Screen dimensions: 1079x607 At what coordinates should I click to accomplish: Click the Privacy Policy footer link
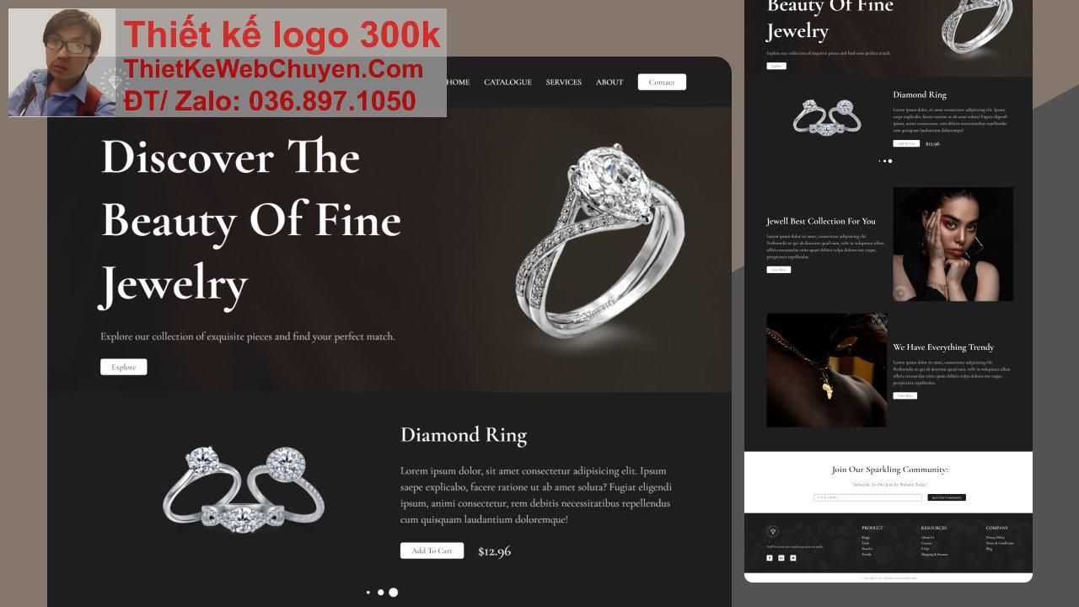coord(995,537)
